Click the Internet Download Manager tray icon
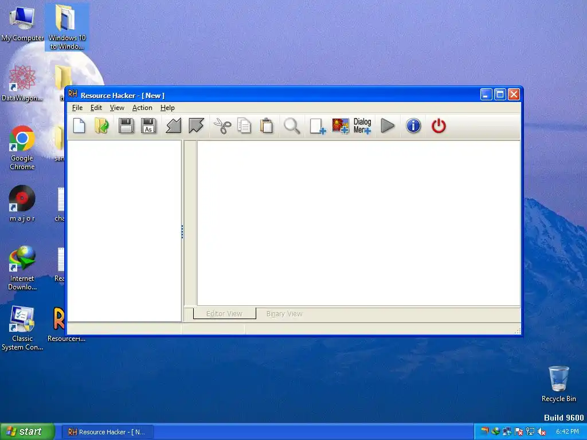 pyautogui.click(x=496, y=431)
